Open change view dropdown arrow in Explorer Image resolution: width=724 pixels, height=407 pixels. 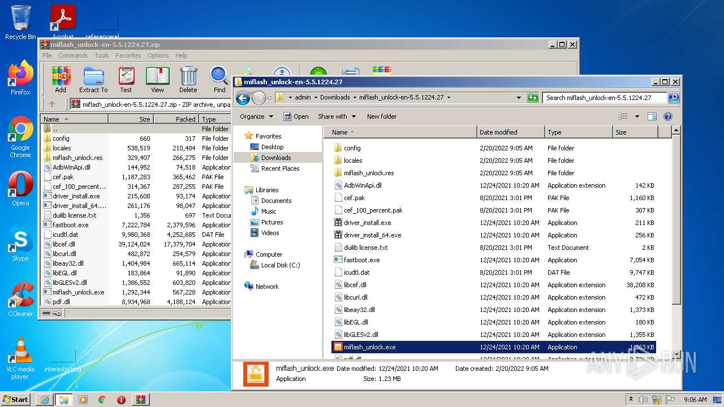tap(636, 116)
